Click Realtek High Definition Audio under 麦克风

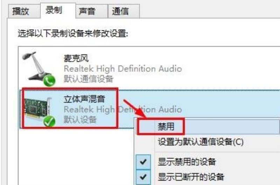coord(123,68)
